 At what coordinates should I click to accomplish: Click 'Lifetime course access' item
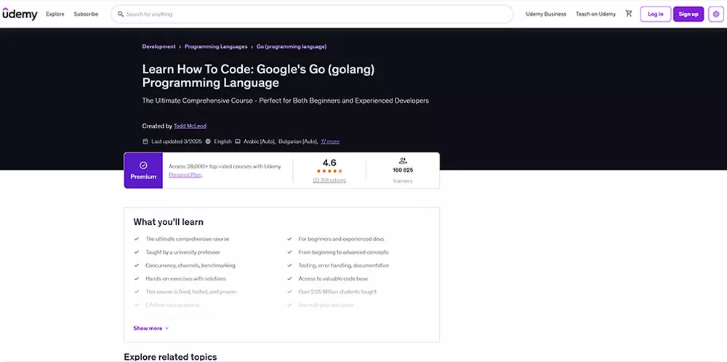tap(173, 305)
